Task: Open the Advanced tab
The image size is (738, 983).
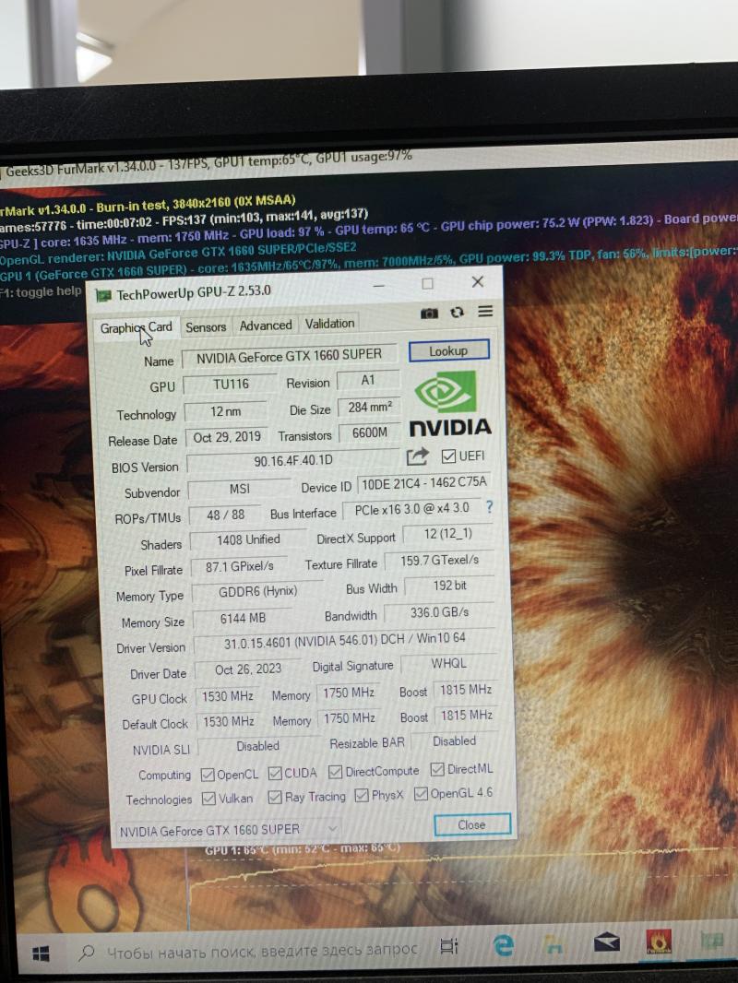Action: point(266,326)
